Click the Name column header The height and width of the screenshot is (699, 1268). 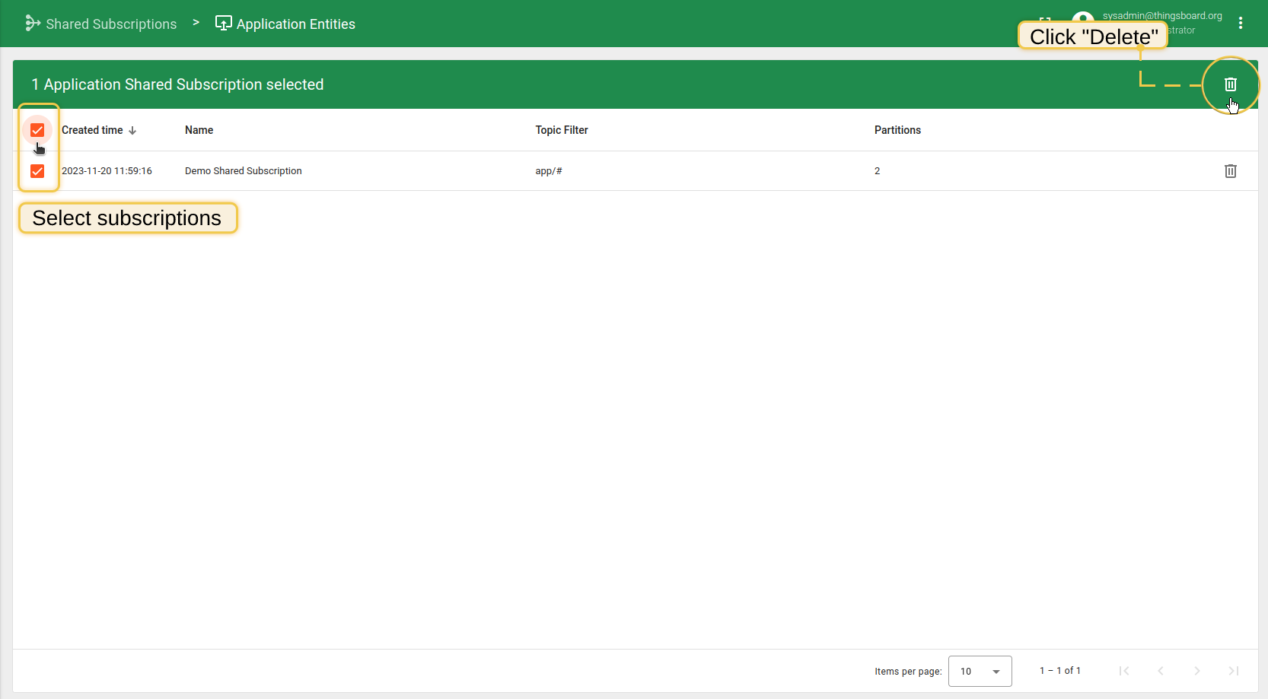(x=199, y=130)
